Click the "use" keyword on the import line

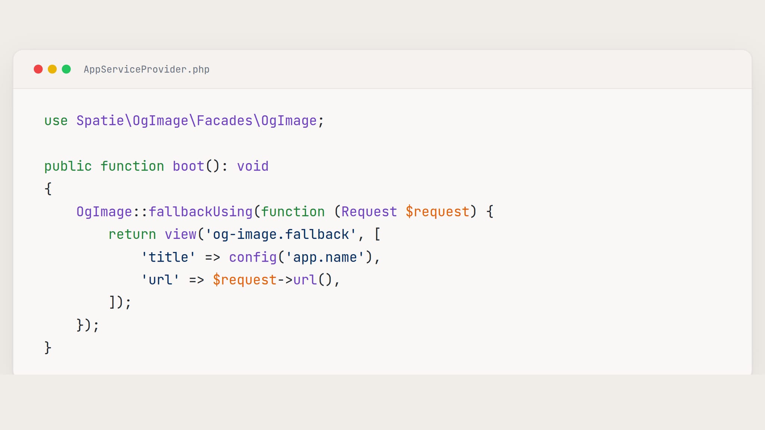tap(56, 121)
